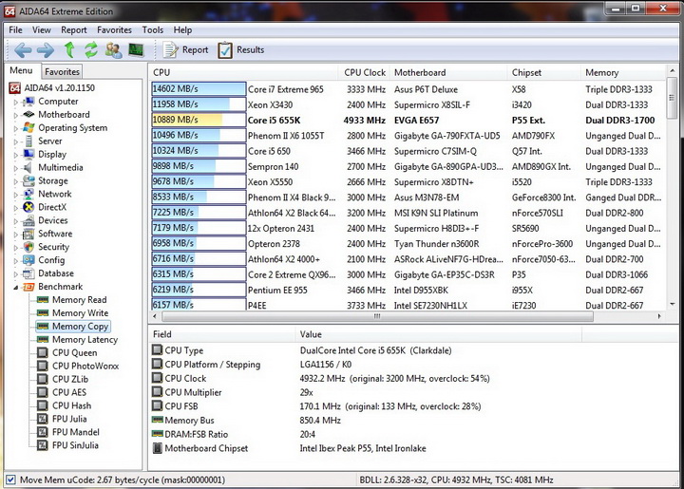
Task: Open the Report menu
Action: 74,30
